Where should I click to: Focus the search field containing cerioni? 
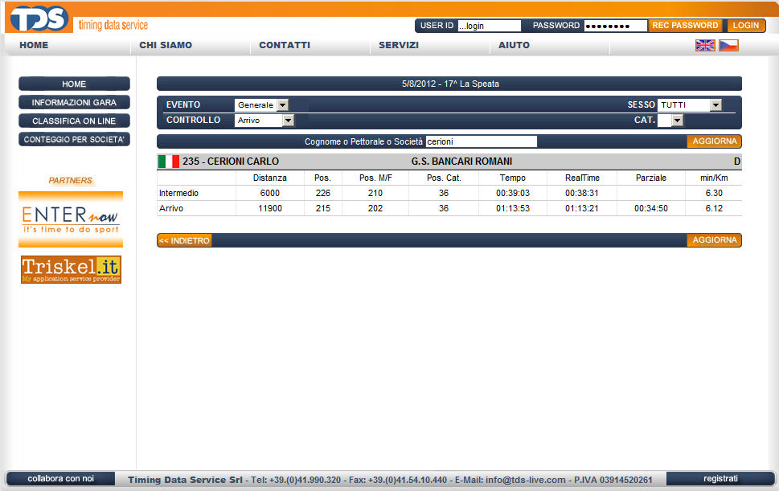tap(480, 141)
